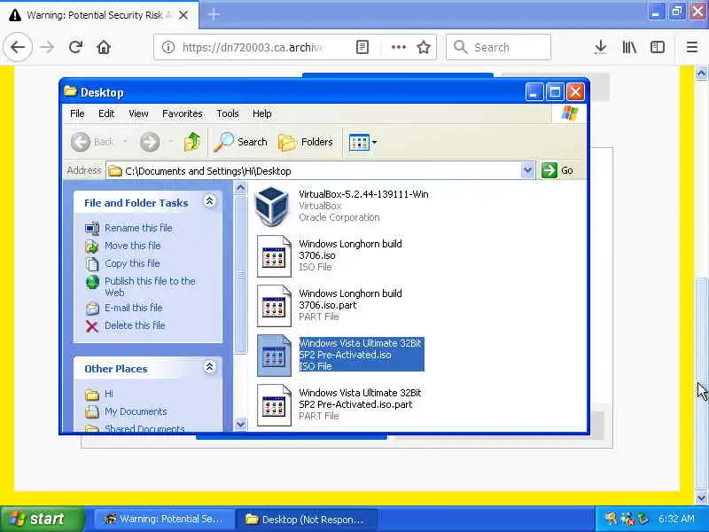
Task: Click the Go button
Action: click(x=557, y=170)
